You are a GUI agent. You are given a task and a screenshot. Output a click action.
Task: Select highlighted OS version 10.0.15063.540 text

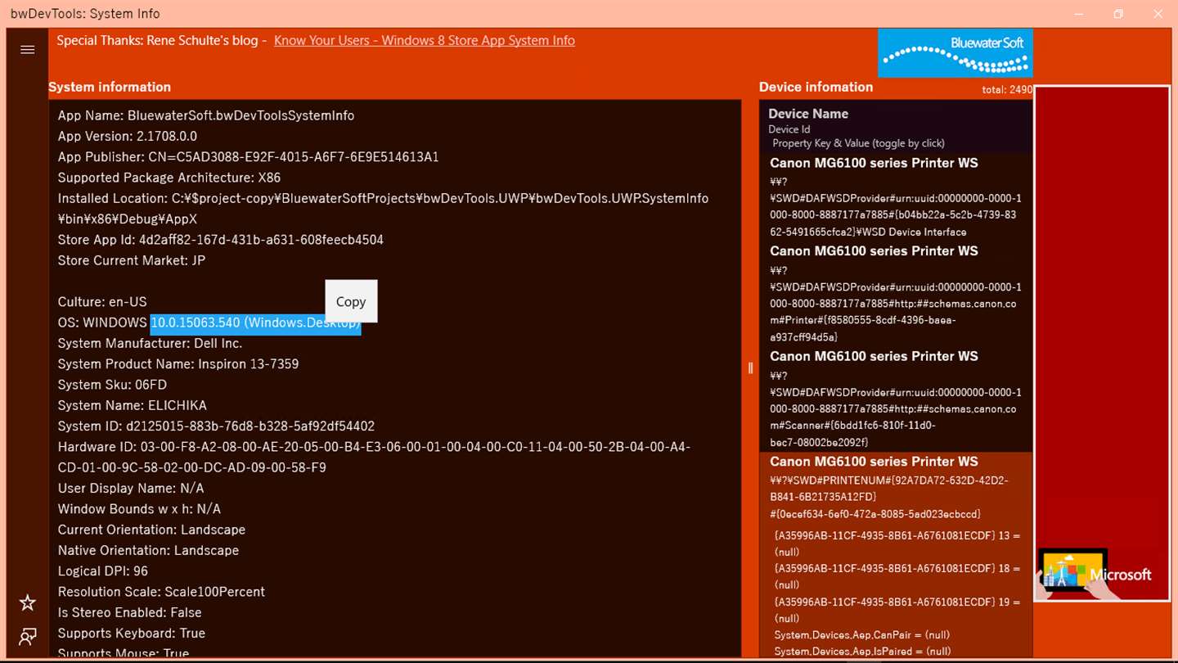(255, 322)
